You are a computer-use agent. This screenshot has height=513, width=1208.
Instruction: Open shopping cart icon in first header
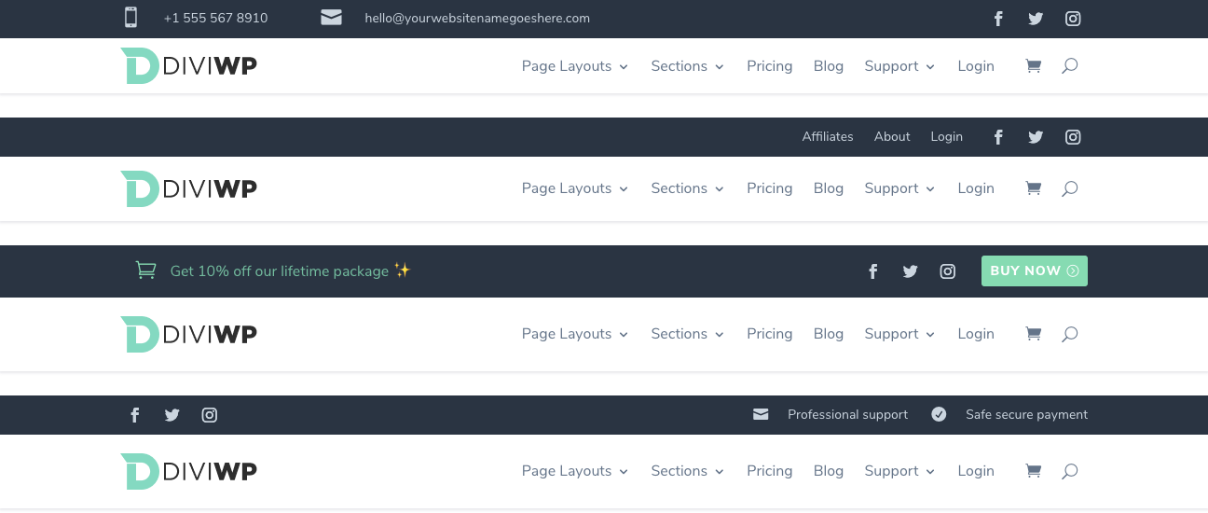click(x=1033, y=66)
